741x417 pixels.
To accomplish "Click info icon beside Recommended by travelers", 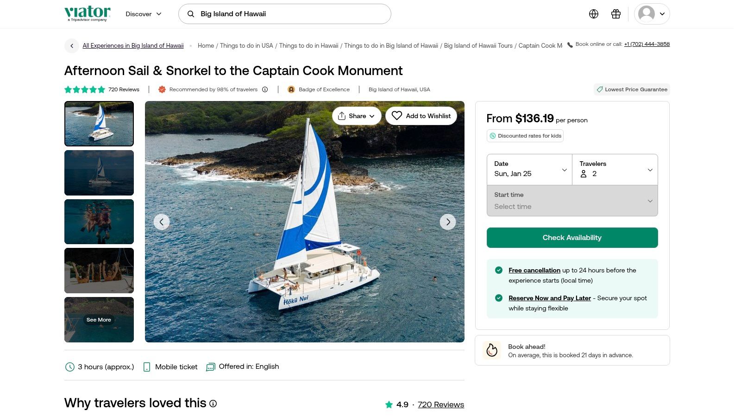I will click(x=265, y=89).
